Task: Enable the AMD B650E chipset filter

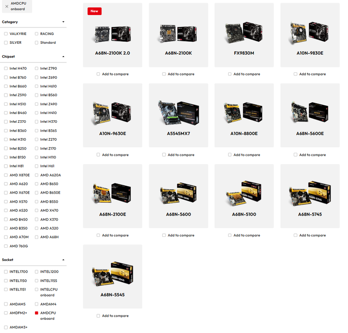Action: click(x=37, y=193)
